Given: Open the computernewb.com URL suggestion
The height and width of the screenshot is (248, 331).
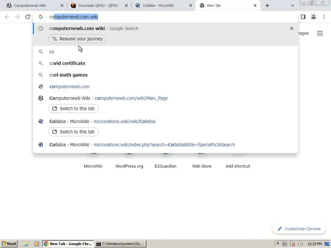Looking at the screenshot, I should 165,87.
